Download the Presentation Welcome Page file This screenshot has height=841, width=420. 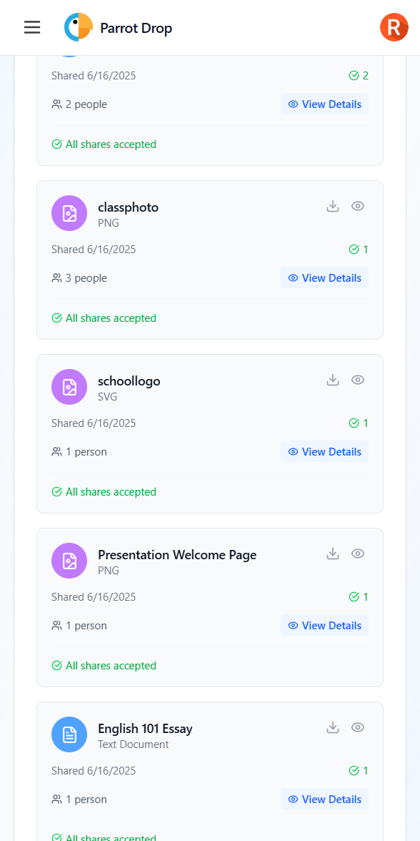click(x=333, y=554)
